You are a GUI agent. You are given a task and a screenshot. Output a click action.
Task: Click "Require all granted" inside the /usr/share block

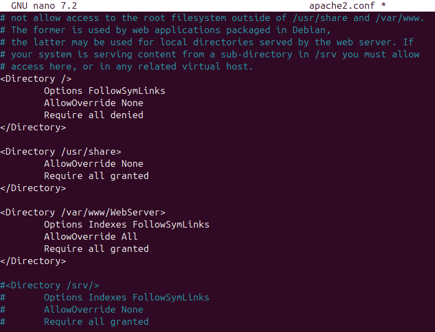pos(96,176)
